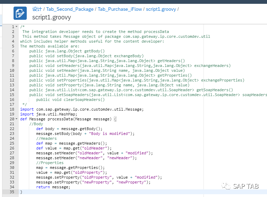Click the 'map = message.getProperties();' line
Screen dimensions: 267x197
[x=70, y=168]
